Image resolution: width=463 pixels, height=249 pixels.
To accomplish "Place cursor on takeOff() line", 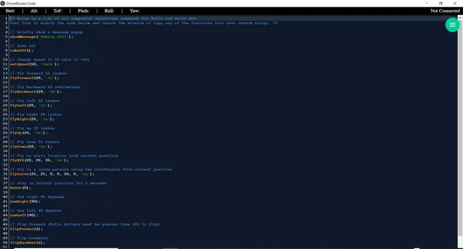I will point(22,50).
